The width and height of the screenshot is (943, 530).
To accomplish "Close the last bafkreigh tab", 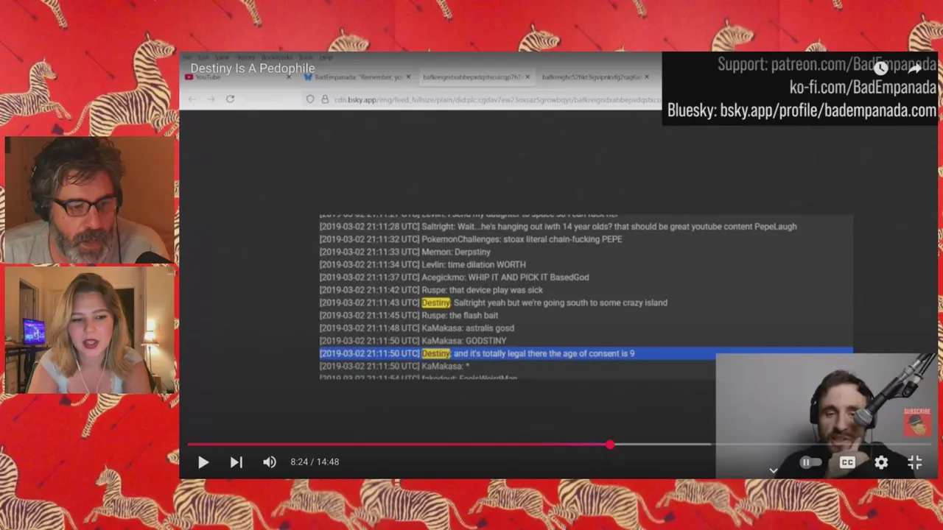I will 647,77.
